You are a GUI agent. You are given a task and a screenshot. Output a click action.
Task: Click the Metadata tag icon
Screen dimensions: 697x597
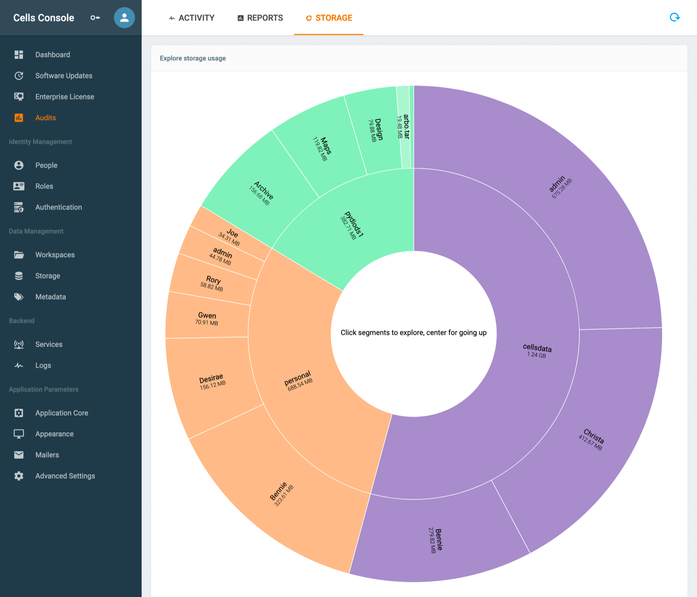pyautogui.click(x=19, y=297)
